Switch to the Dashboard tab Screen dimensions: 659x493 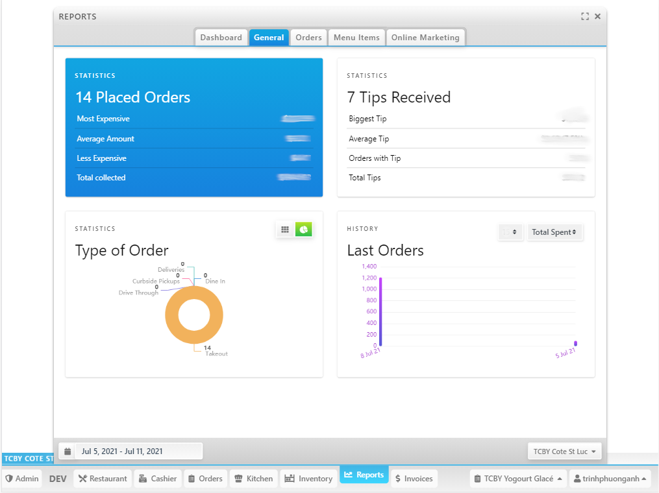pos(221,38)
